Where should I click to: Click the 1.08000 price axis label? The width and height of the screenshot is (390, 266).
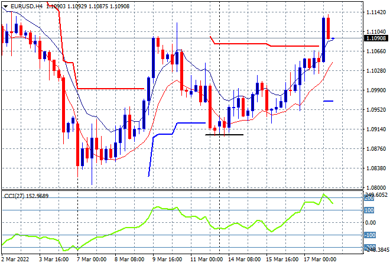click(x=376, y=187)
